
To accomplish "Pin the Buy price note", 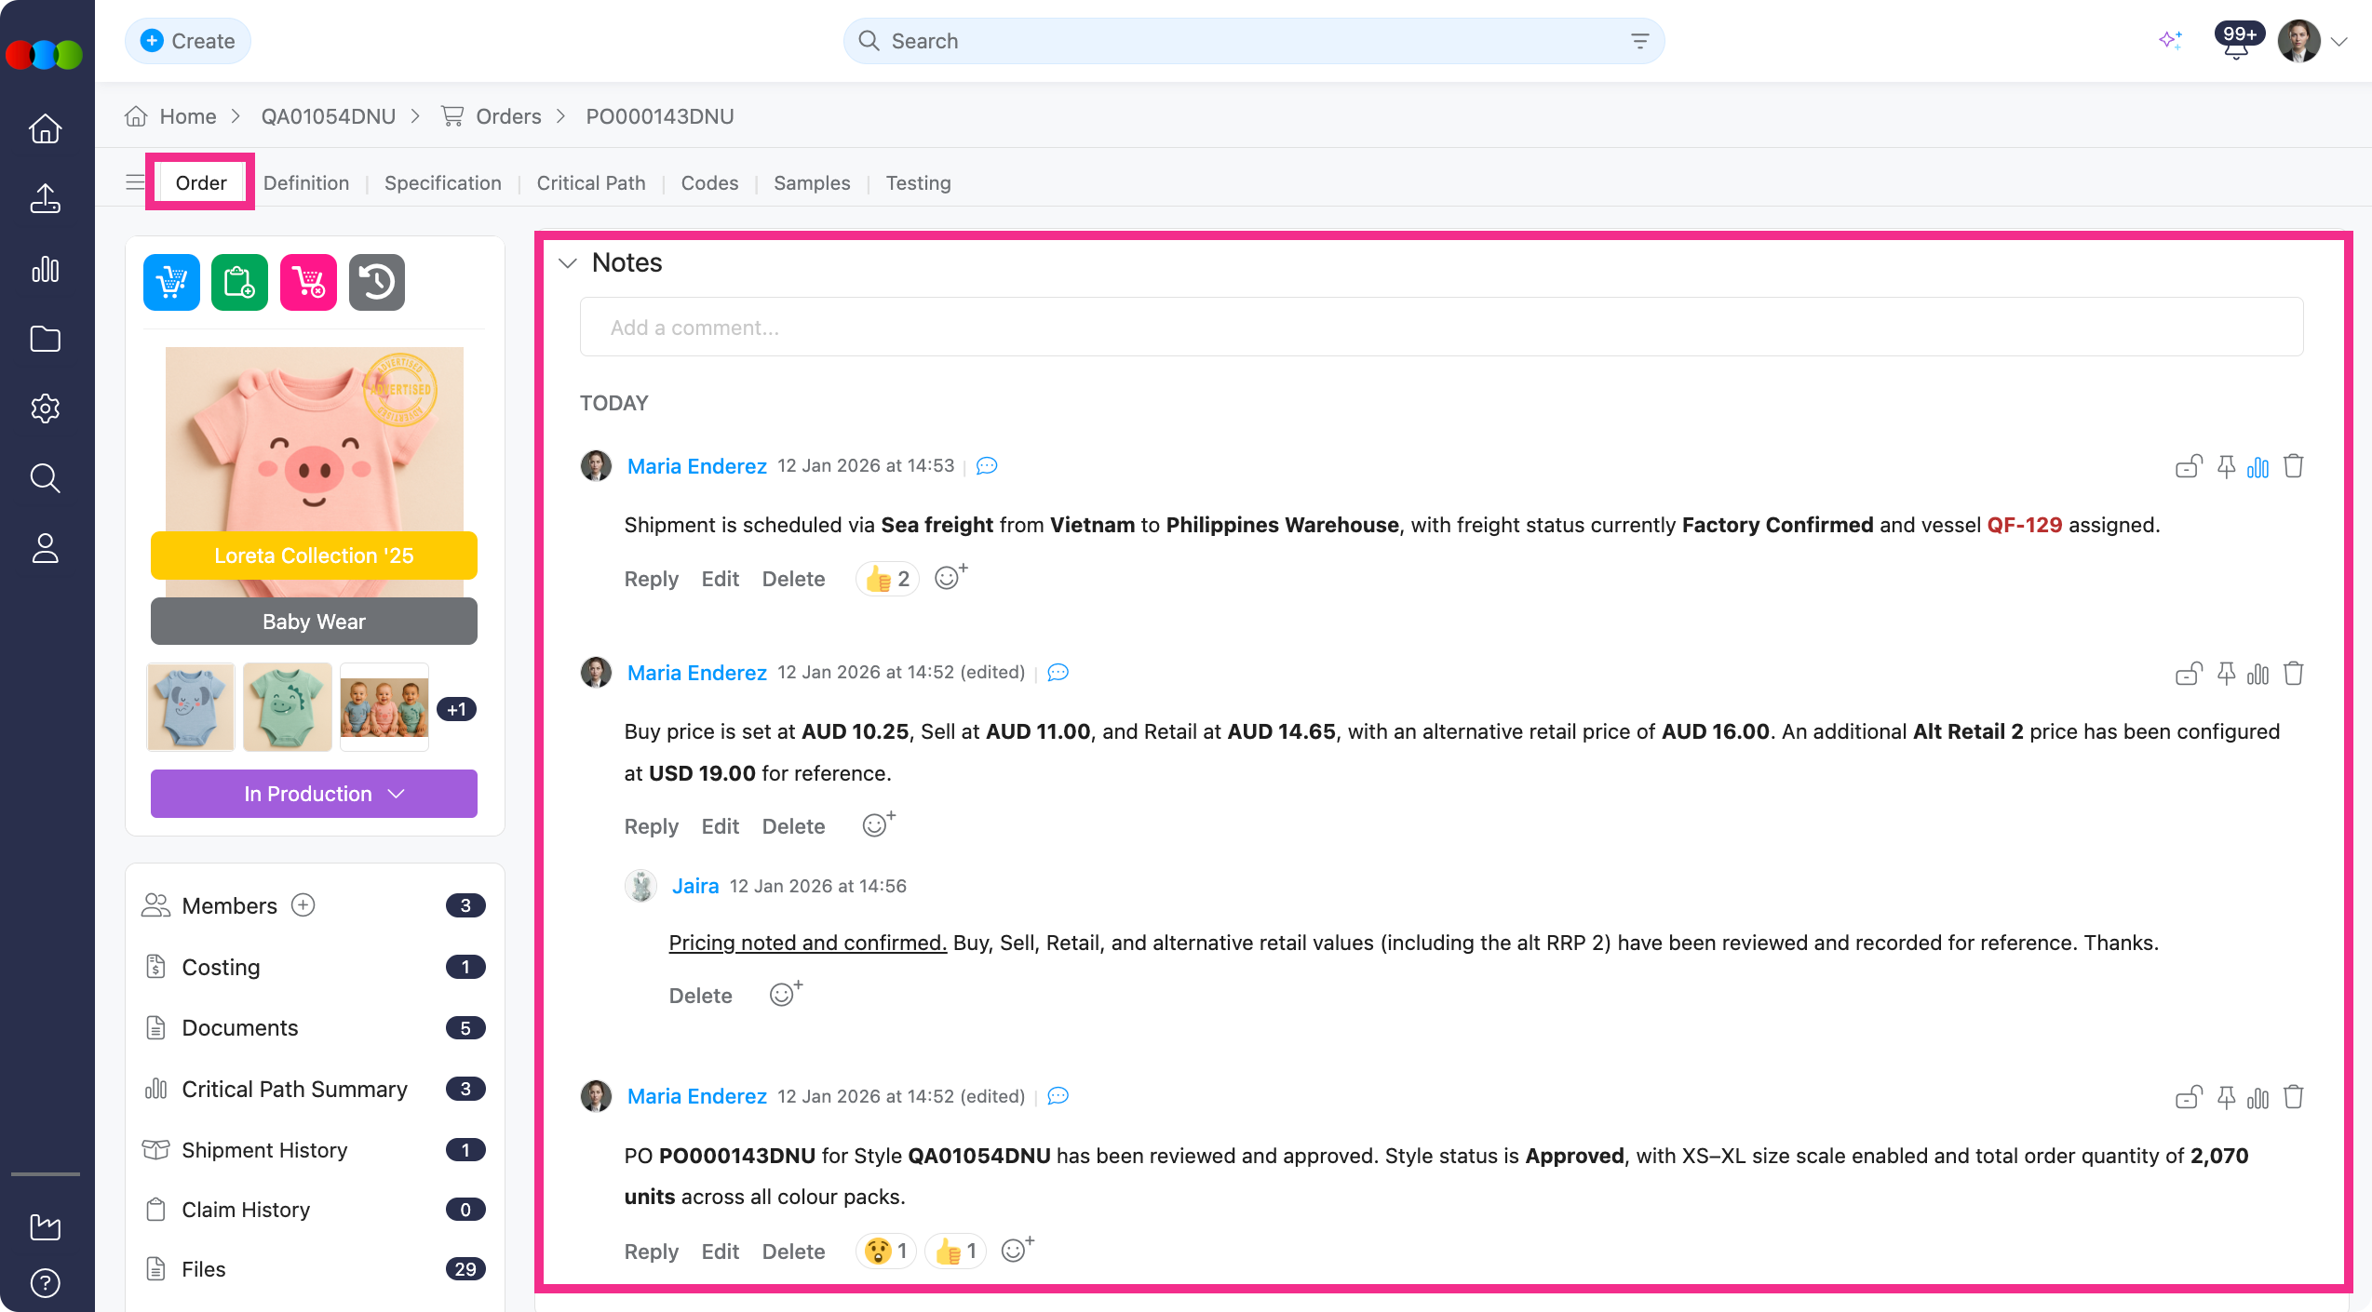I will click(x=2226, y=674).
